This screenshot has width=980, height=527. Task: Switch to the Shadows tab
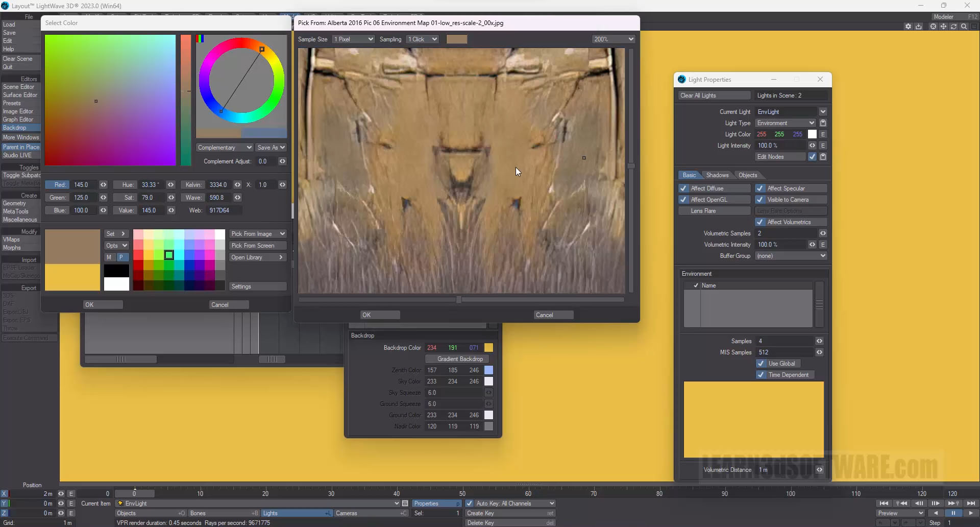tap(717, 175)
